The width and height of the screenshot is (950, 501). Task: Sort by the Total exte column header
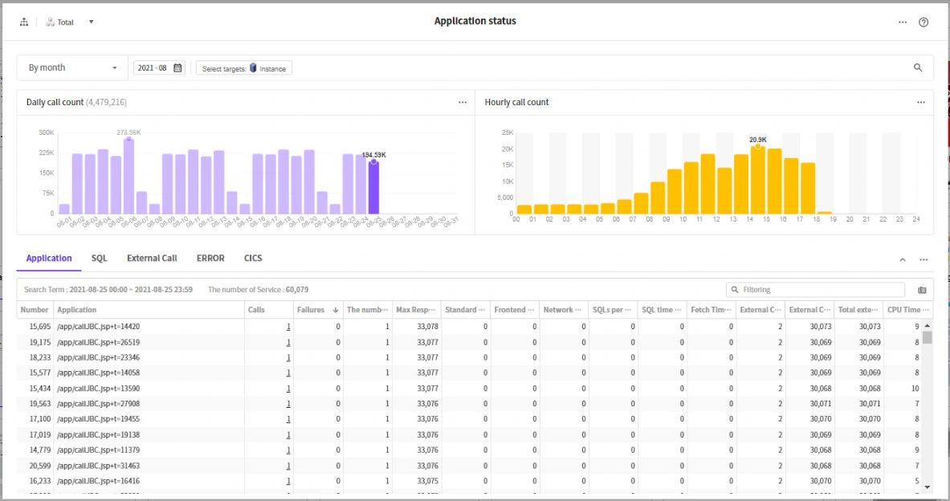tap(858, 310)
